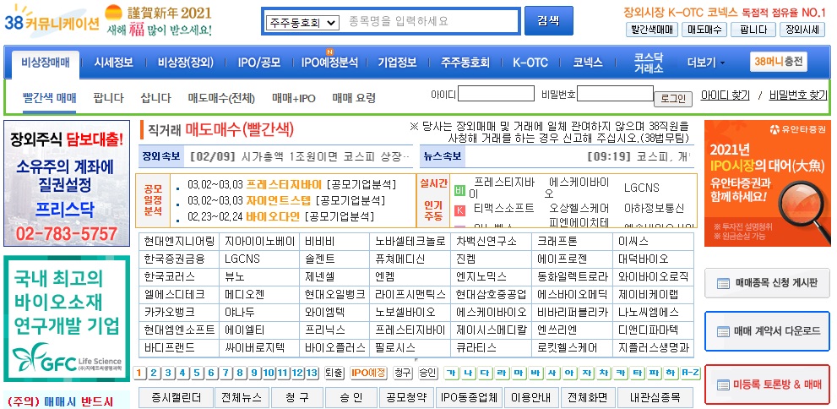The image size is (837, 409).
Task: Open the 주주동호회 search category dropdown
Action: [302, 23]
